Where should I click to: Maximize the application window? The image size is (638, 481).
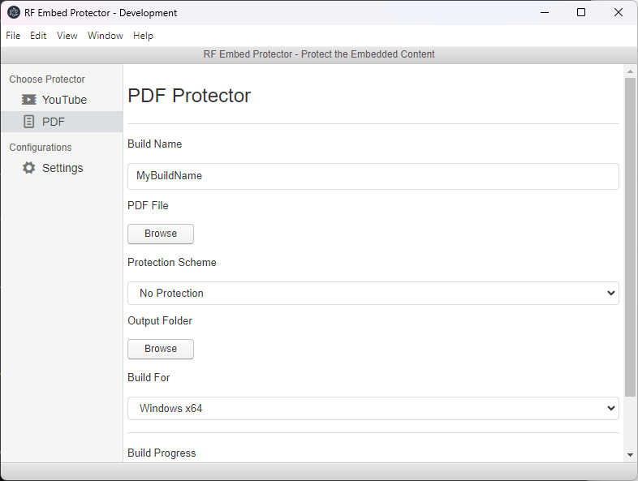point(581,13)
